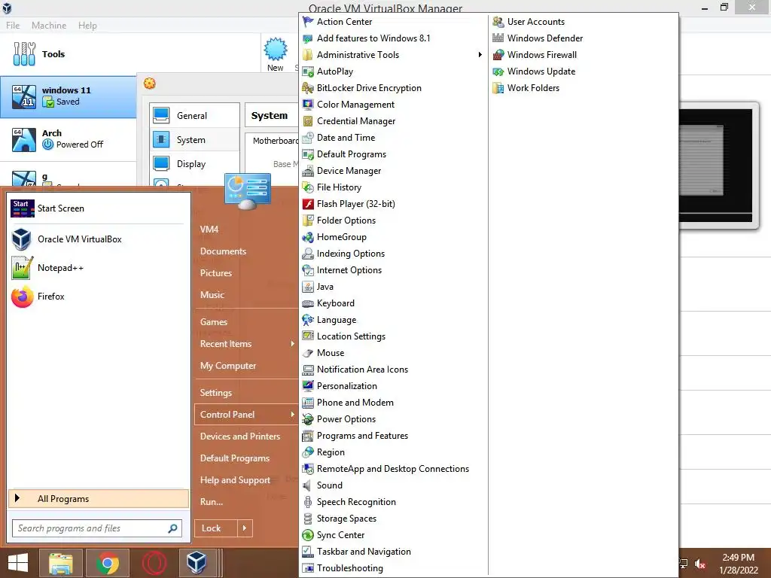
Task: Open the Help menu in VirtualBox
Action: click(x=87, y=25)
